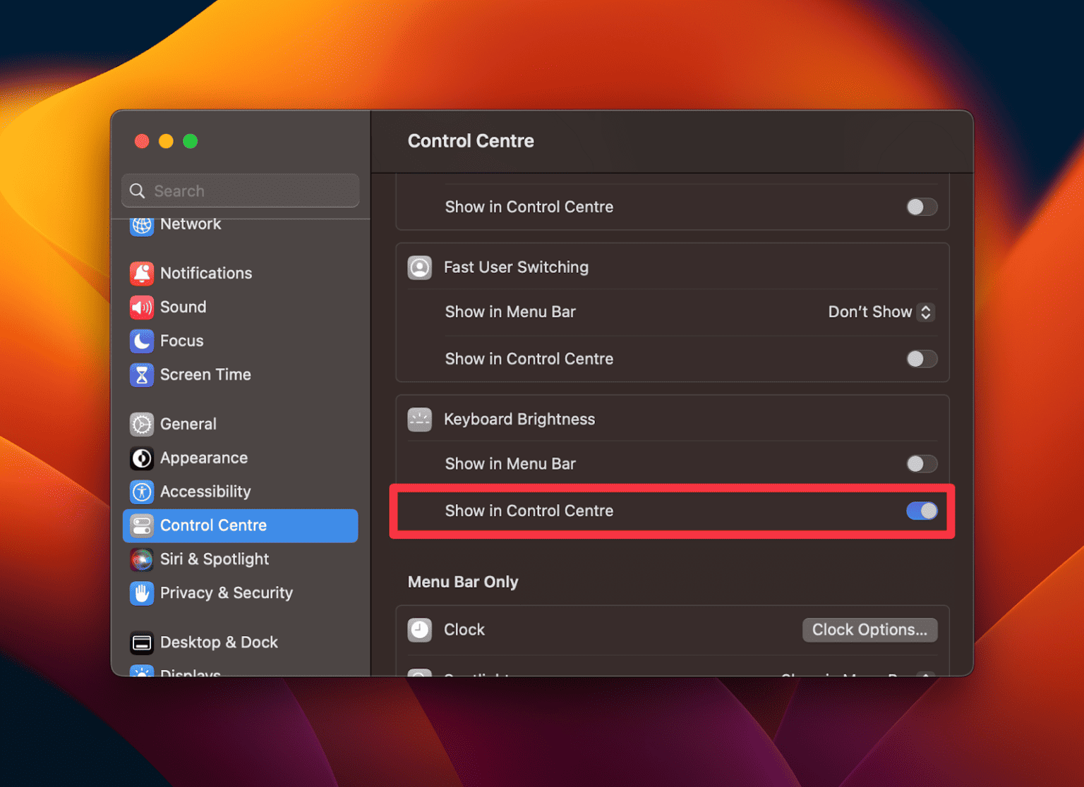Select Network in the sidebar
The image size is (1084, 787).
pyautogui.click(x=191, y=224)
